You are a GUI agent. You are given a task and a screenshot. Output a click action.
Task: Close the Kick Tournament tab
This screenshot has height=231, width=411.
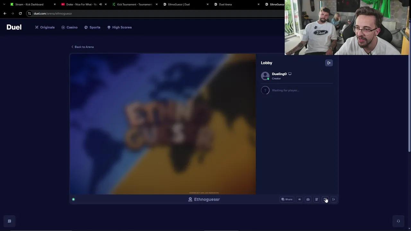point(157,4)
